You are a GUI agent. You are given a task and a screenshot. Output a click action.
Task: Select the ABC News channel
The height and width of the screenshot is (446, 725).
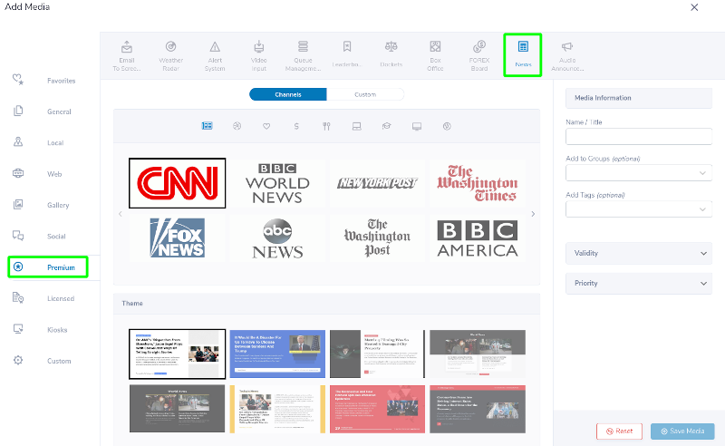click(277, 238)
